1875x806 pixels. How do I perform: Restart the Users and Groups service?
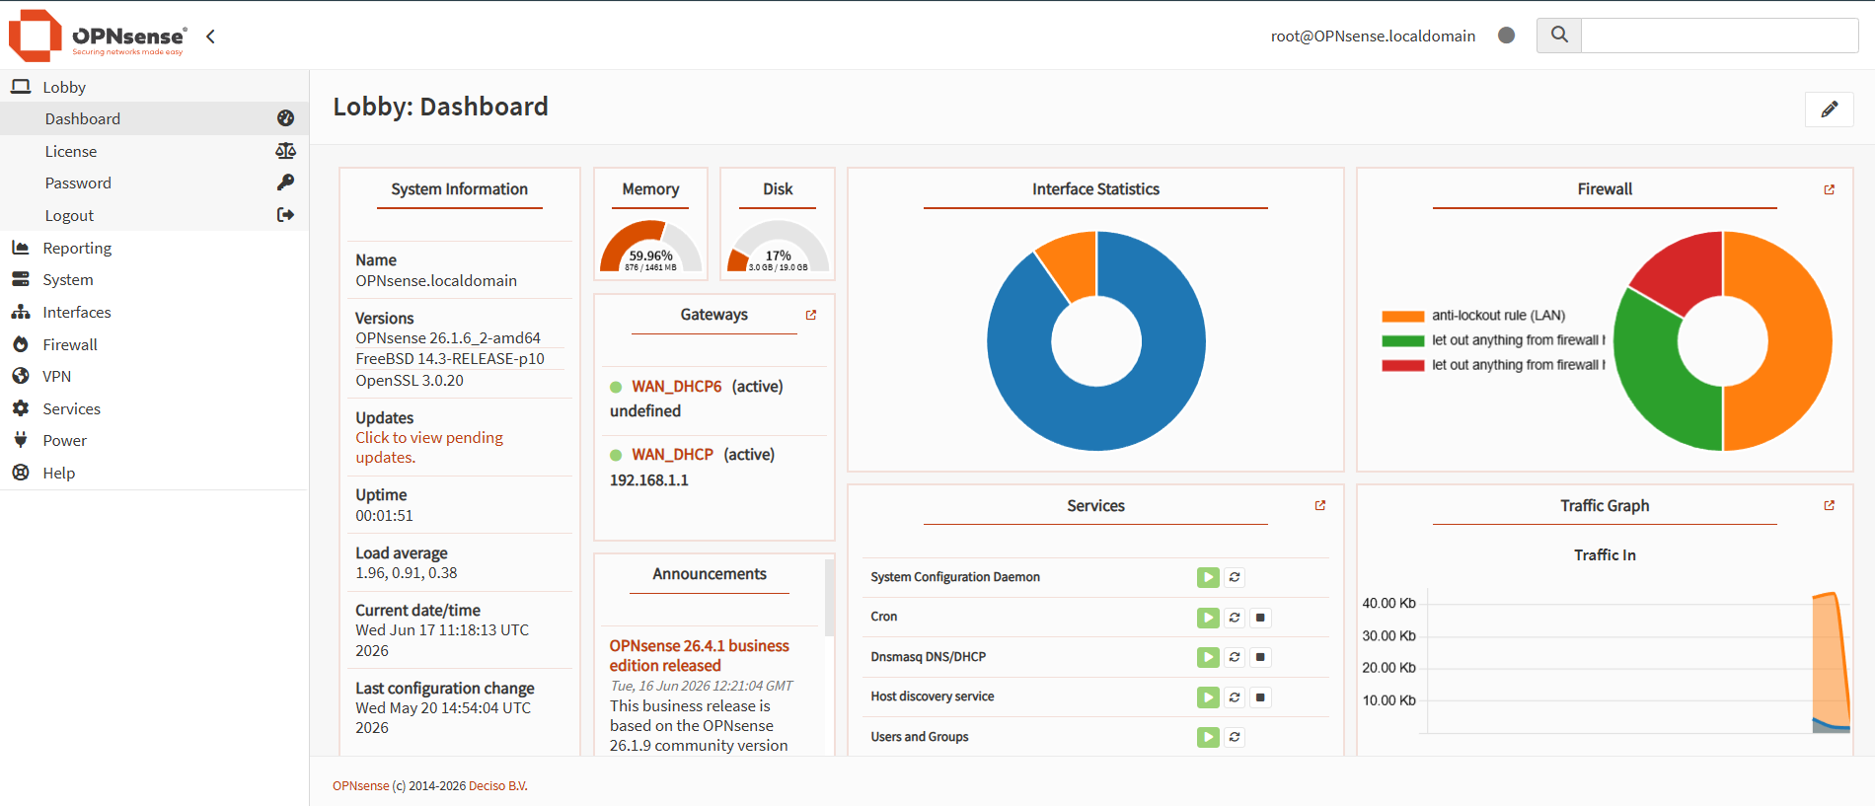click(x=1235, y=737)
